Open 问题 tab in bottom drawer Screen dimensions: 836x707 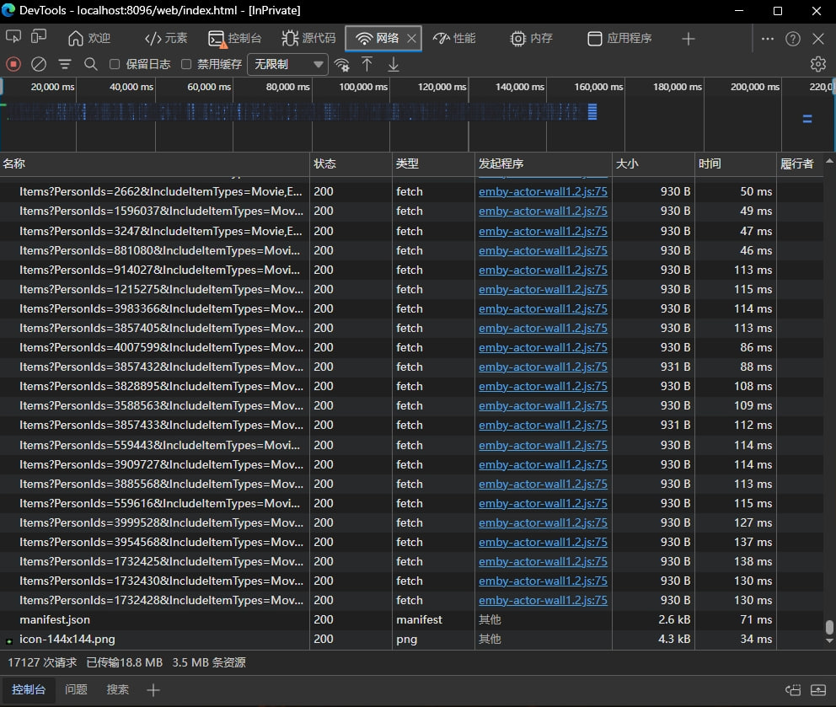pyautogui.click(x=76, y=690)
